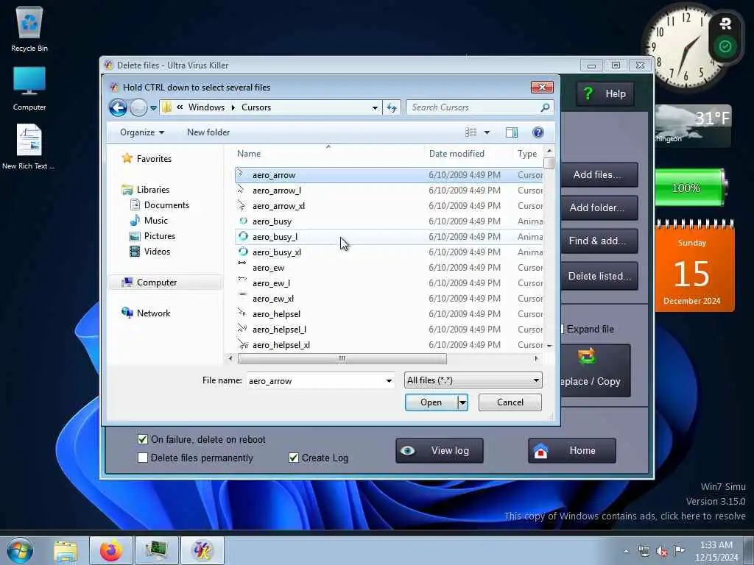Open the Recycle Bin desktop icon

29,29
